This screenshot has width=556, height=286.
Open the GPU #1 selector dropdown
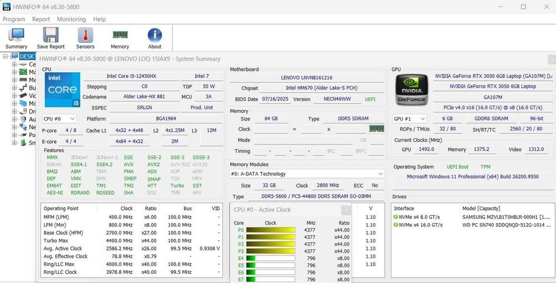point(409,119)
